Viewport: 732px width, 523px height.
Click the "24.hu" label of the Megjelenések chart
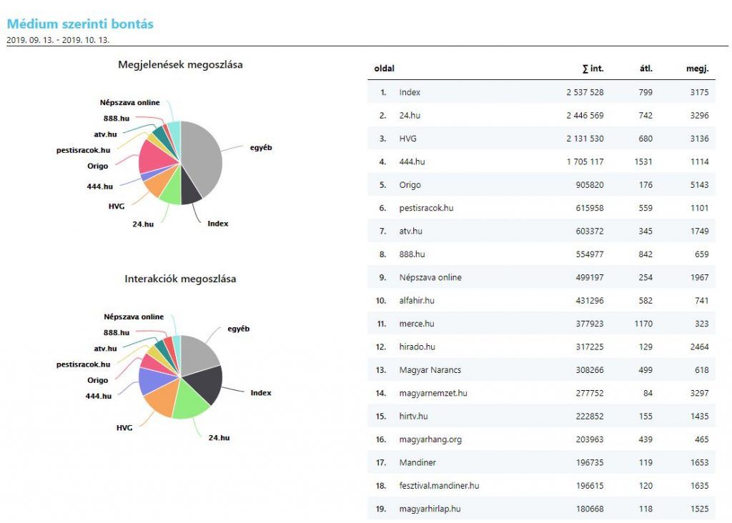[143, 224]
